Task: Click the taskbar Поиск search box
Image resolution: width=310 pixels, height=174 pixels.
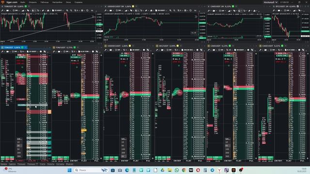Action: (x=91, y=170)
